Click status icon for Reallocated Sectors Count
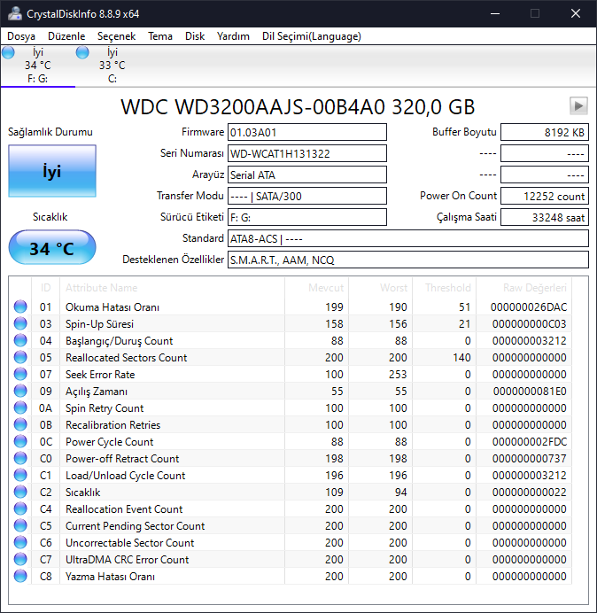This screenshot has width=597, height=613. pos(20,357)
